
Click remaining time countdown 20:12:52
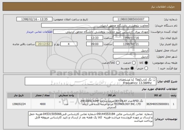coord(44,44)
